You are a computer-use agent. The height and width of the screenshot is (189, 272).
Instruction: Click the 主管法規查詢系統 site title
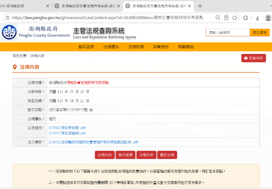(99, 31)
